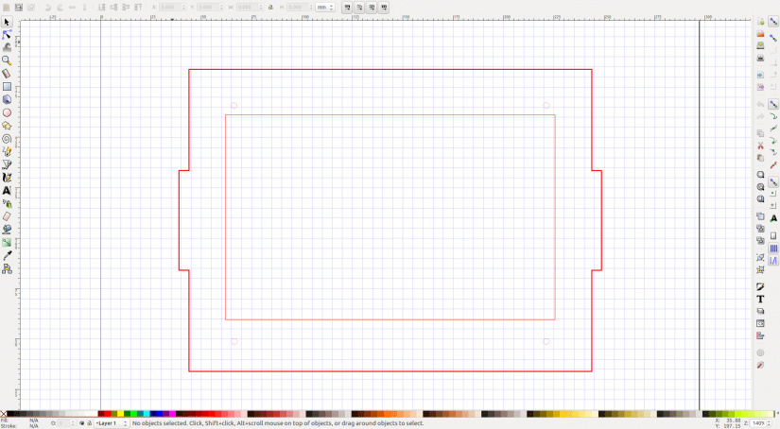The width and height of the screenshot is (780, 429).
Task: Pick the black palette swatch
Action: click(x=10, y=414)
